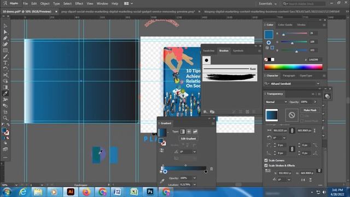Click the Edit Gradient button
The width and height of the screenshot is (350, 197).
point(188,138)
